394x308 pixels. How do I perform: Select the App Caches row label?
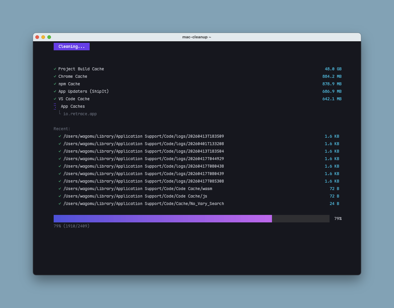coord(73,106)
